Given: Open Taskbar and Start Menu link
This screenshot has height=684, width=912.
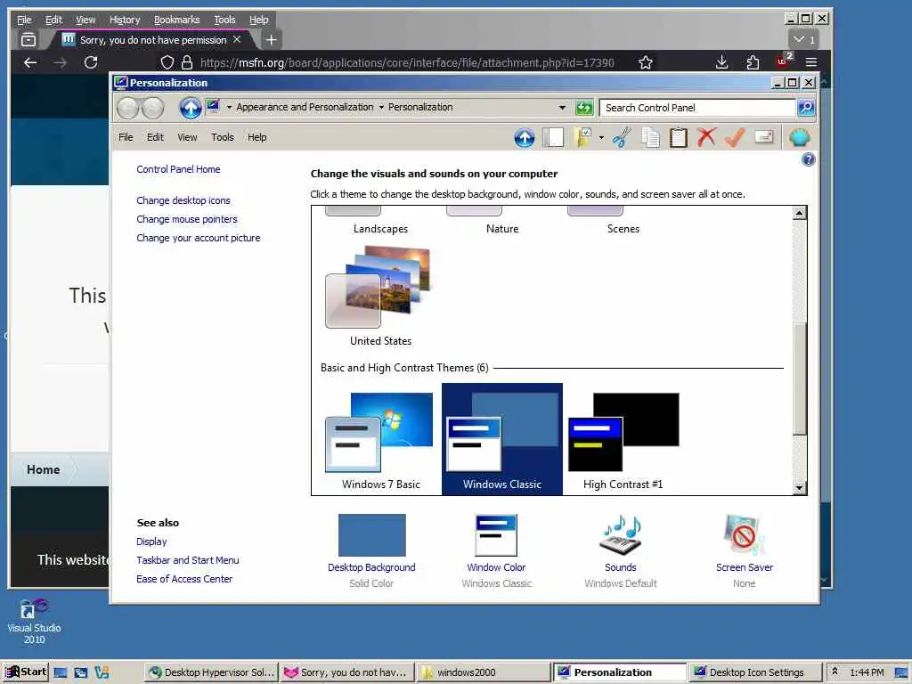Looking at the screenshot, I should click(187, 560).
